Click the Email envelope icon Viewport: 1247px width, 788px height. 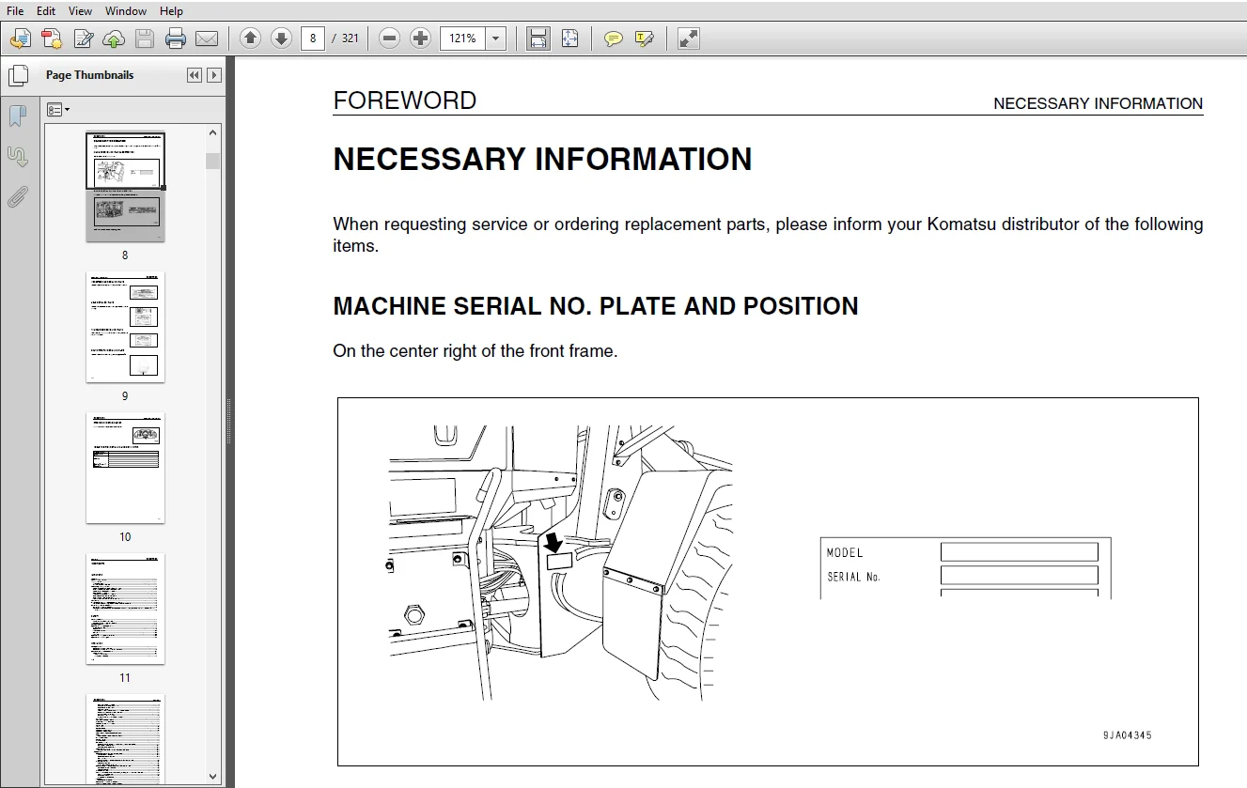pyautogui.click(x=207, y=39)
